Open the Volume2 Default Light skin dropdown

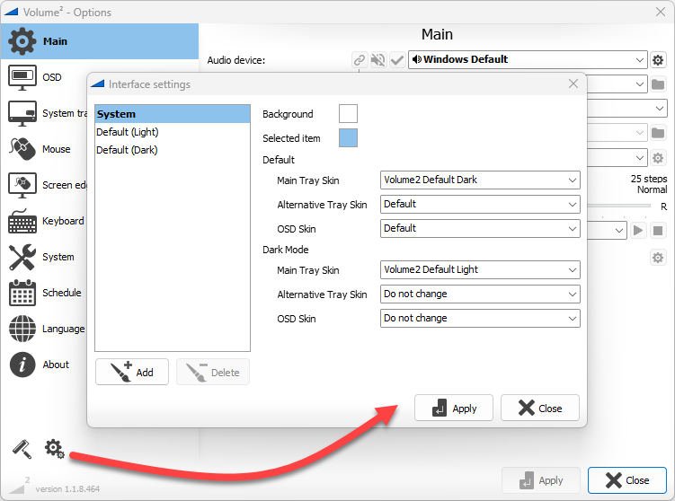pos(480,269)
